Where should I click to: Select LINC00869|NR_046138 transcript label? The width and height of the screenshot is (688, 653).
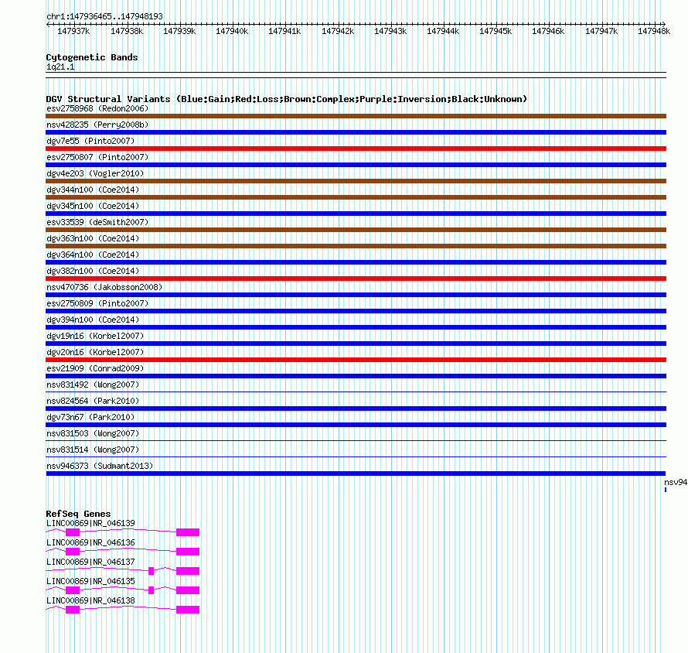(x=90, y=600)
